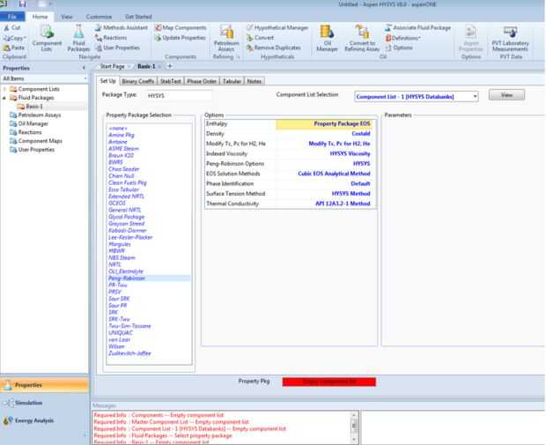Open Reactions from the Navigate group
The height and width of the screenshot is (445, 546).
click(x=111, y=38)
